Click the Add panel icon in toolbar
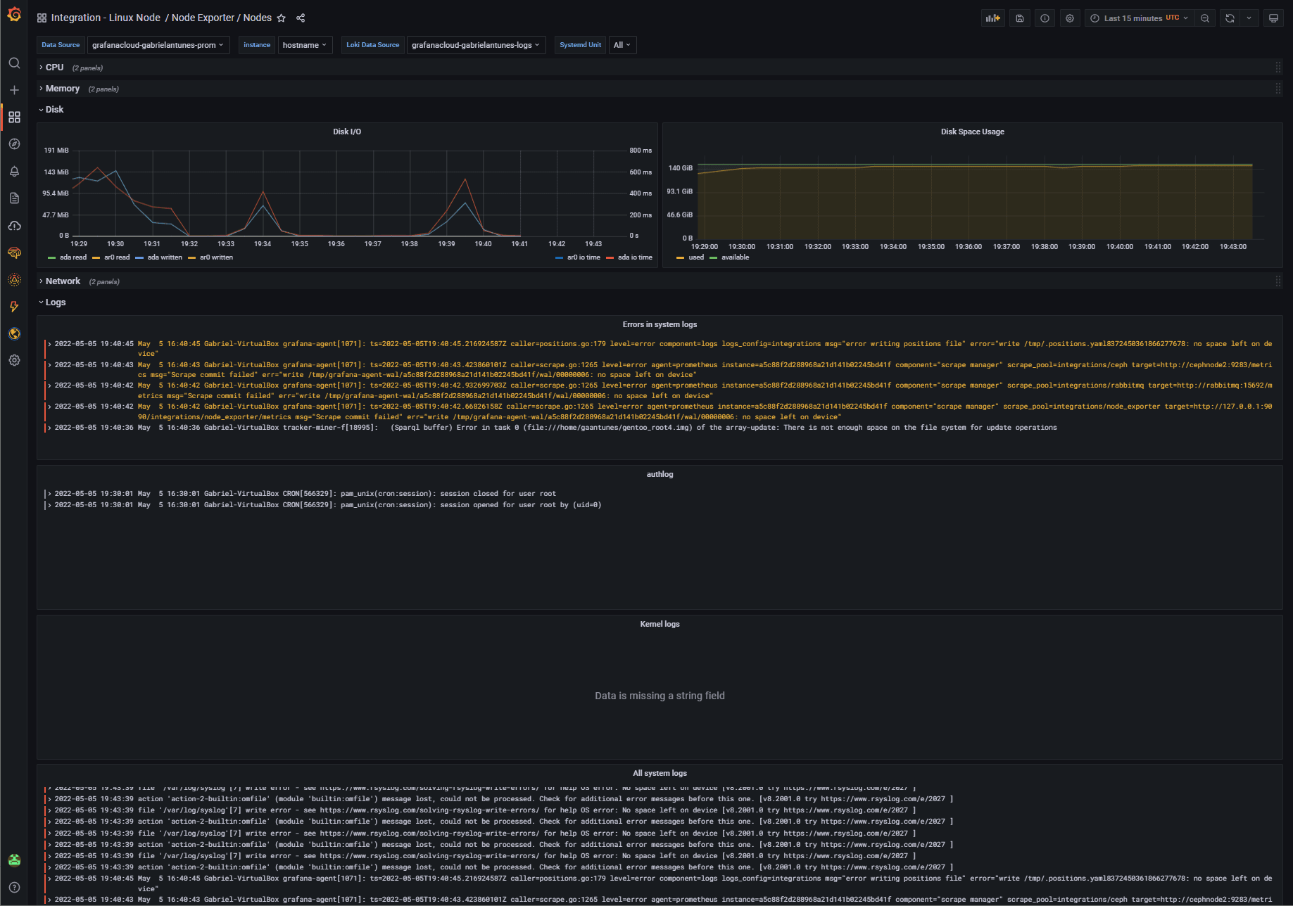 [x=992, y=18]
